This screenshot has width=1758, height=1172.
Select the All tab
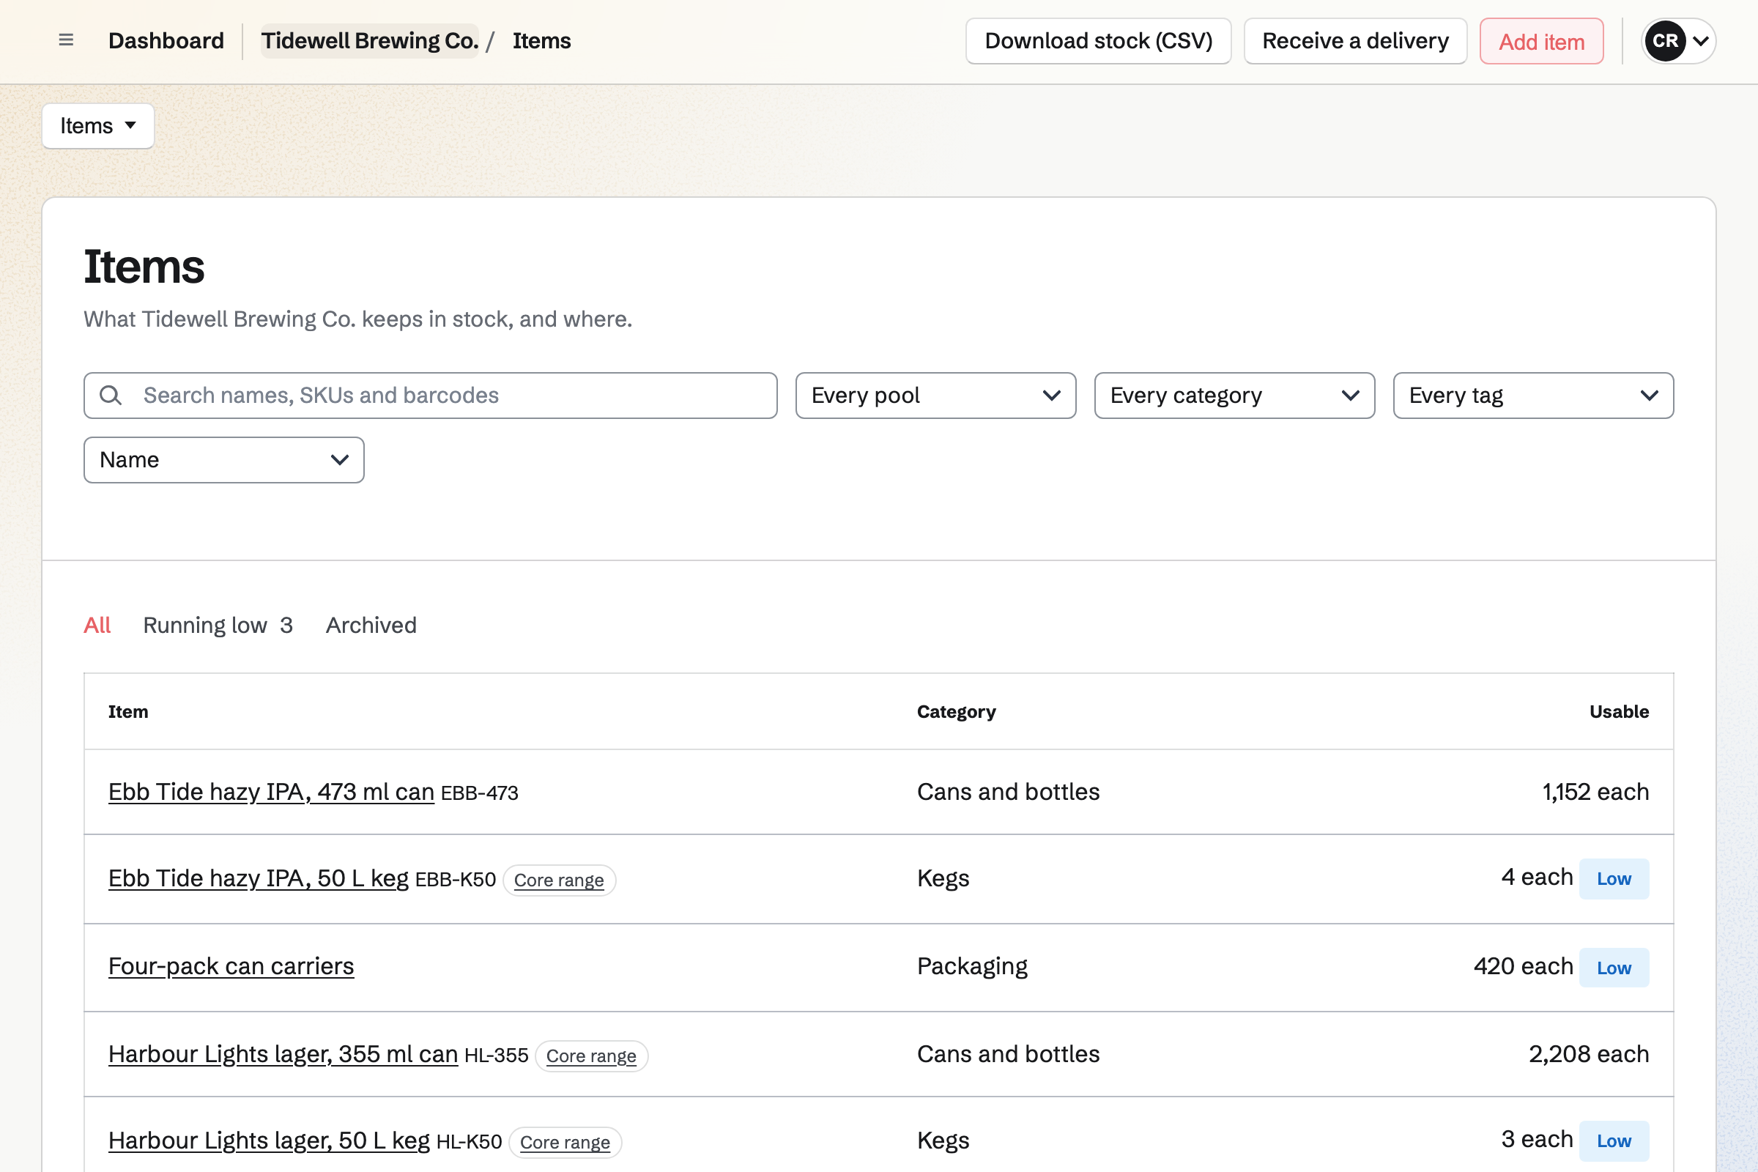97,625
